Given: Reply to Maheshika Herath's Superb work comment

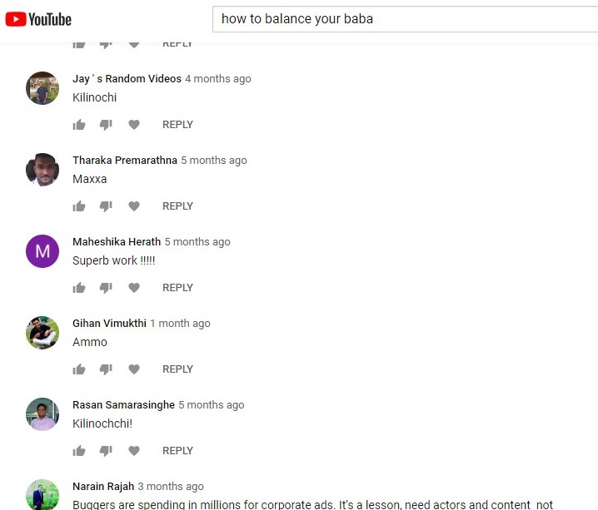Looking at the screenshot, I should [177, 288].
